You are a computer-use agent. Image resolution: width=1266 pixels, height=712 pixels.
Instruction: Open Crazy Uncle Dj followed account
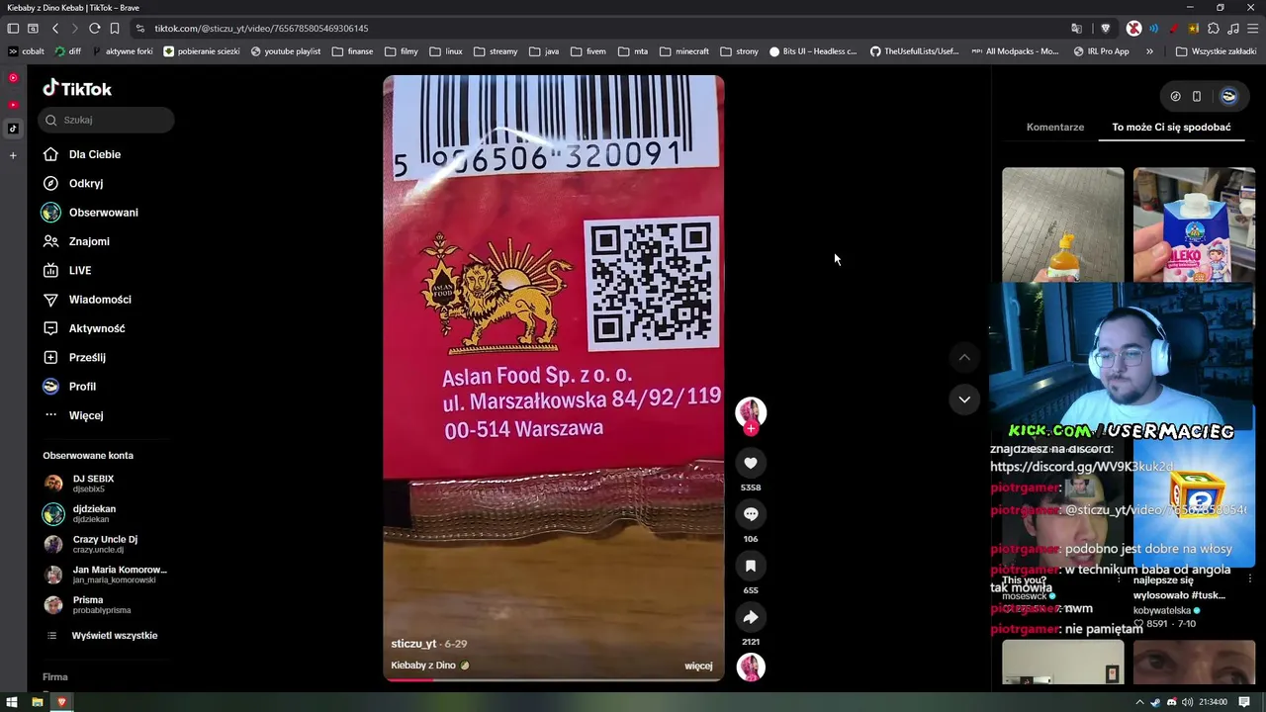click(x=105, y=544)
